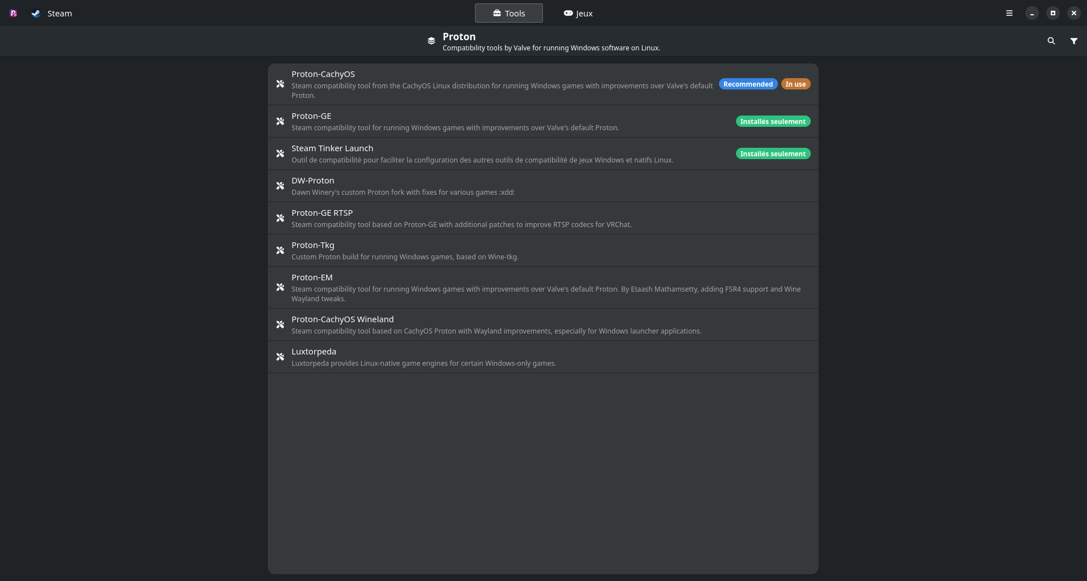Maximize the ProtonPlus window
This screenshot has width=1087, height=581.
[1053, 13]
